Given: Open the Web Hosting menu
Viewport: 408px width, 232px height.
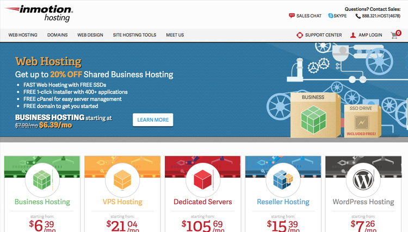Looking at the screenshot, I should click(23, 35).
